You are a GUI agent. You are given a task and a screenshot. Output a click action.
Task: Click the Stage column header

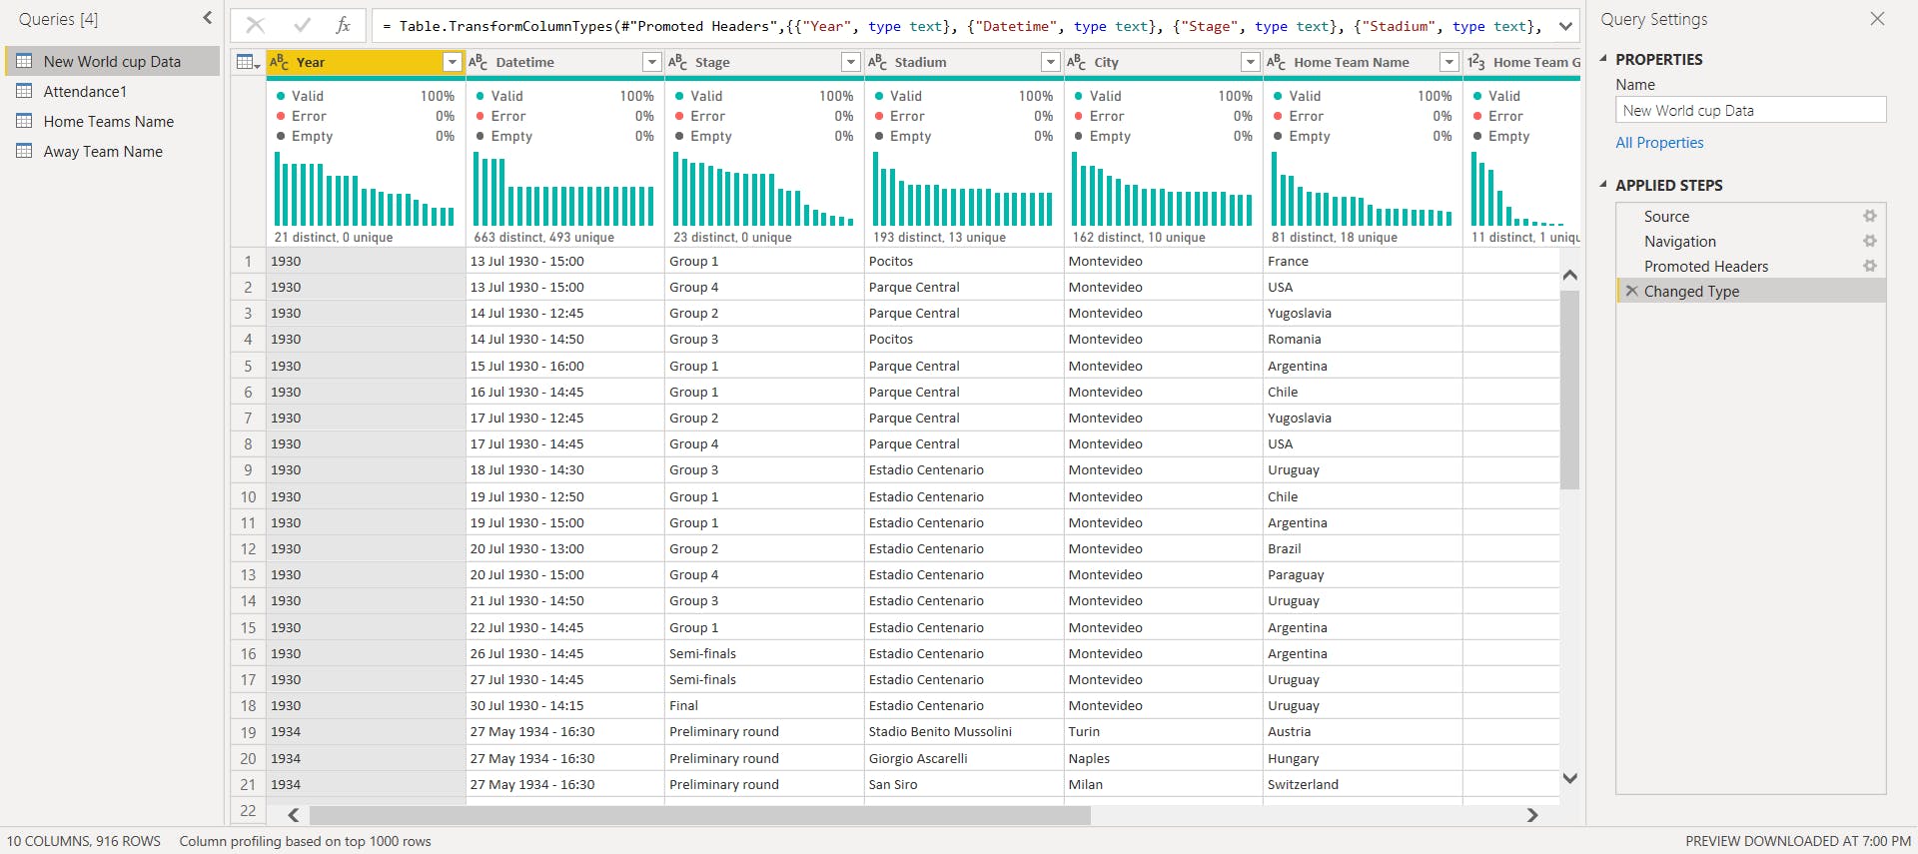point(764,62)
